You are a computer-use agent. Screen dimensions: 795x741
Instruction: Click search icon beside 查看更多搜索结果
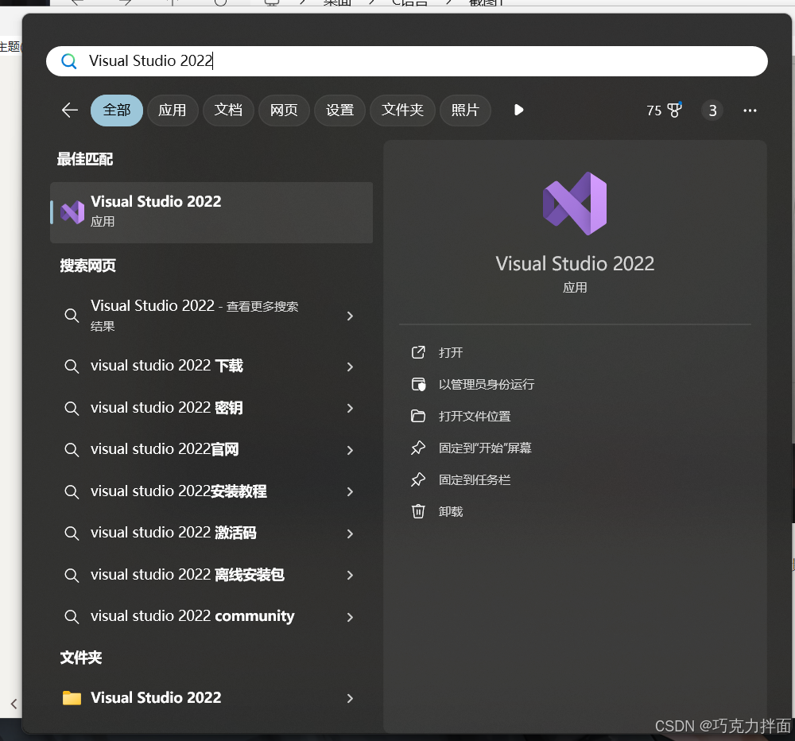tap(72, 316)
